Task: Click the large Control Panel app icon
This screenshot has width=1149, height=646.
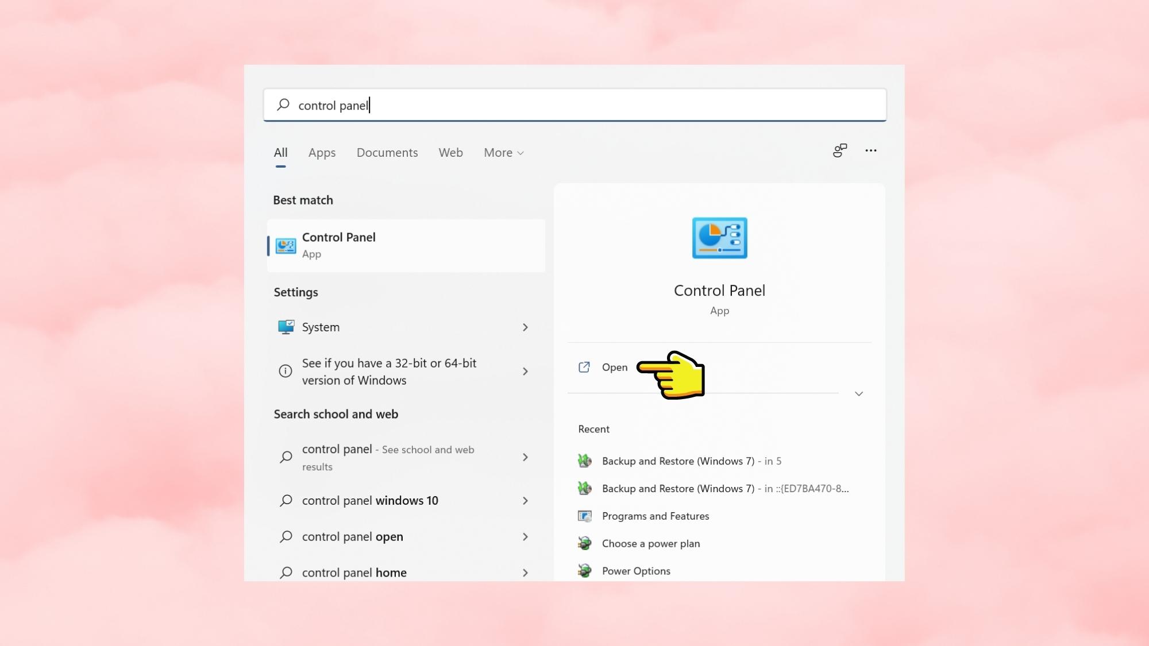Action: pos(719,238)
